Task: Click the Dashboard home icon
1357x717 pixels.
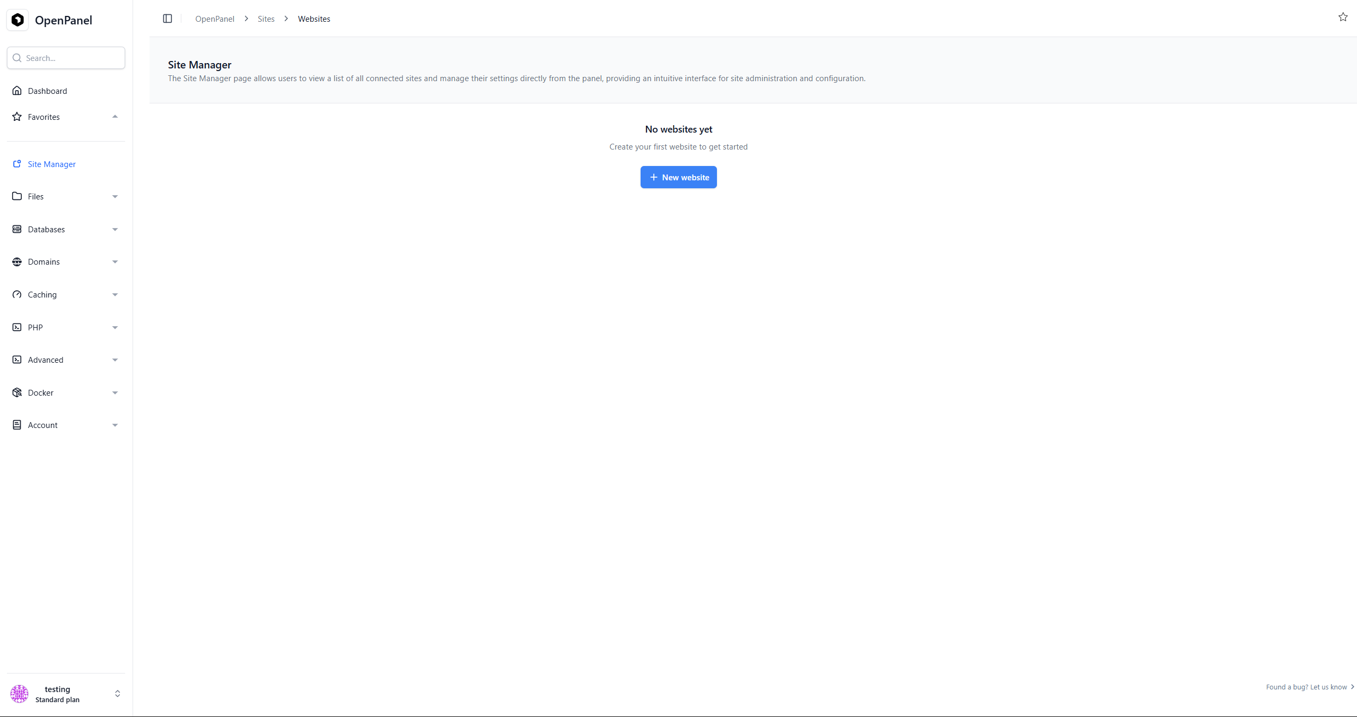Action: pos(17,91)
